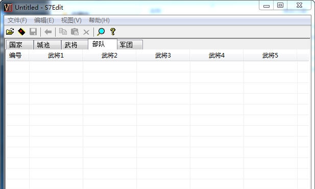The image size is (315, 189).
Task: Click the save floppy disk icon
Action: pos(33,32)
